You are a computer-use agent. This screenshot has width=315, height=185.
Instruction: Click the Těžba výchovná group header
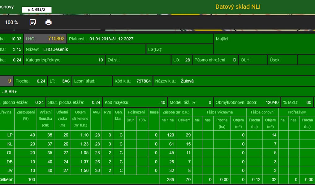click(x=219, y=112)
